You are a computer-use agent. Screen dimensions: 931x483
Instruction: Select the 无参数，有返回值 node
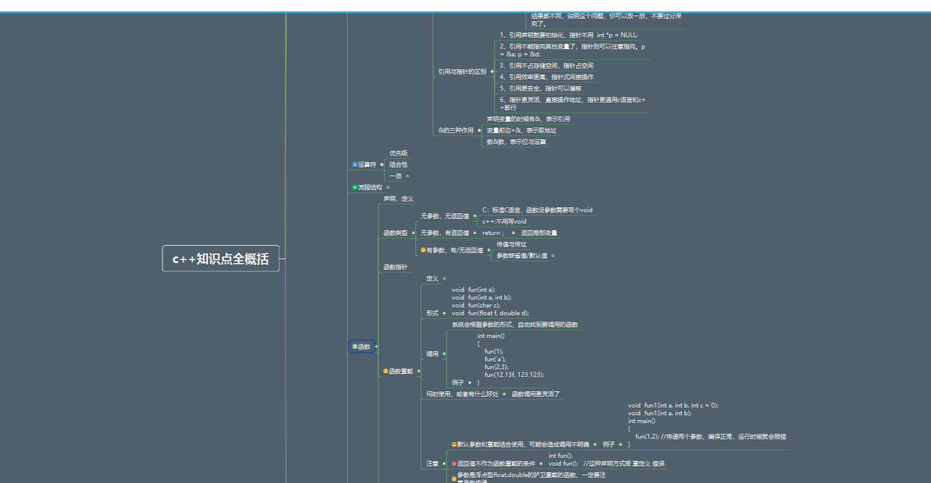pyautogui.click(x=445, y=233)
